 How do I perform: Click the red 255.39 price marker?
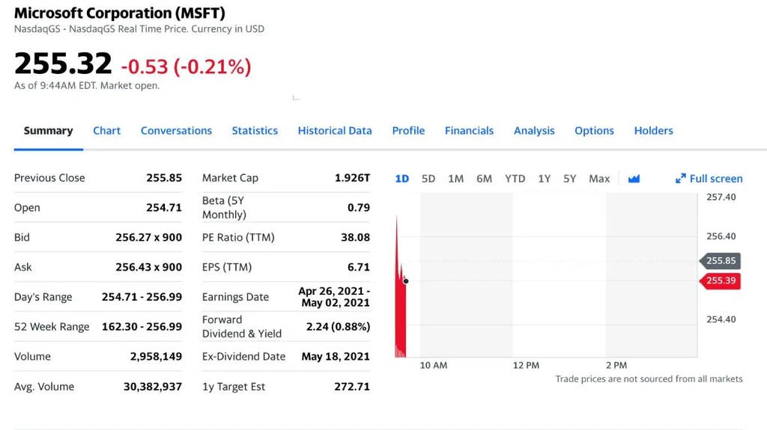(720, 280)
